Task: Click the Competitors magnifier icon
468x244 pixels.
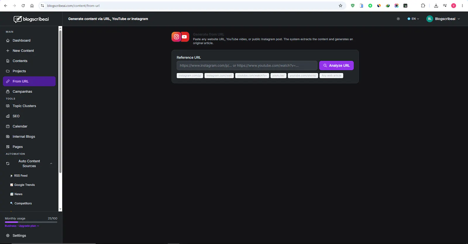Action: pos(12,203)
